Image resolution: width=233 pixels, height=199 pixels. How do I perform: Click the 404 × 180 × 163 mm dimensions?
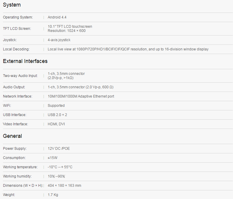pos(64,186)
